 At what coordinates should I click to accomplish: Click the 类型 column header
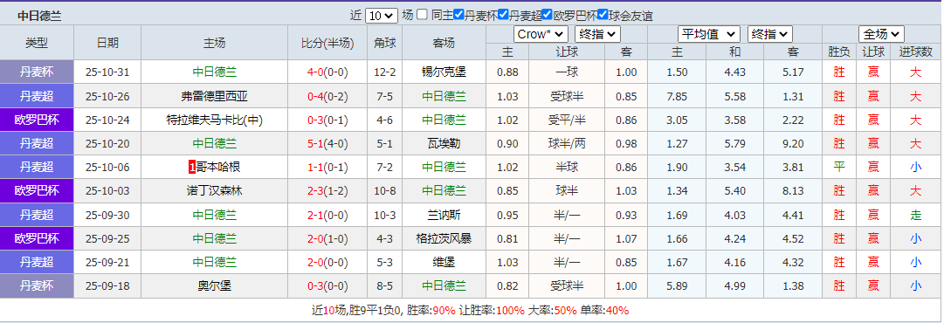37,43
